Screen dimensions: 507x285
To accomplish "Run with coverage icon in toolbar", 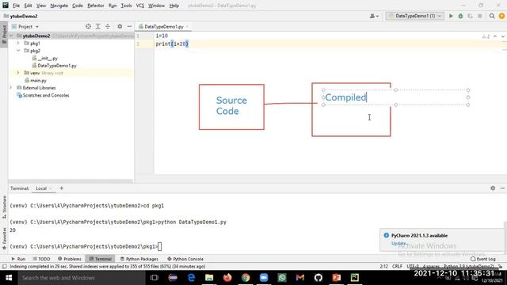I will click(470, 16).
